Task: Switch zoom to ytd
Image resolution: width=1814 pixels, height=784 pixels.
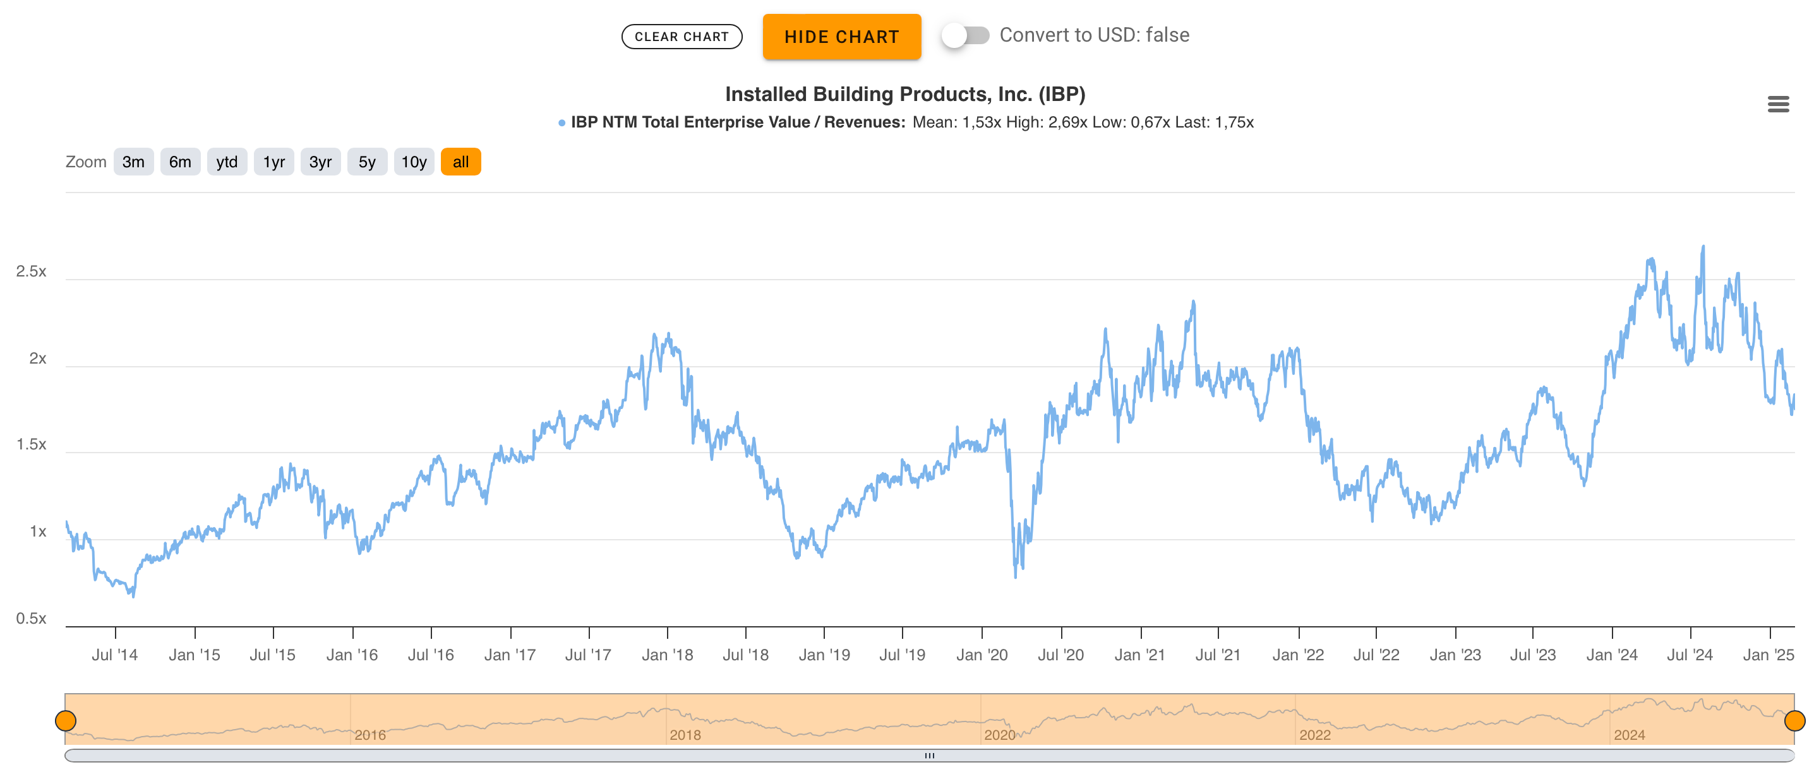Action: coord(227,162)
